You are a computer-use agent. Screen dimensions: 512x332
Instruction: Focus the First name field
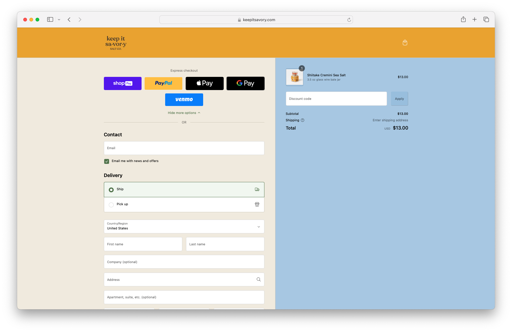pos(143,244)
